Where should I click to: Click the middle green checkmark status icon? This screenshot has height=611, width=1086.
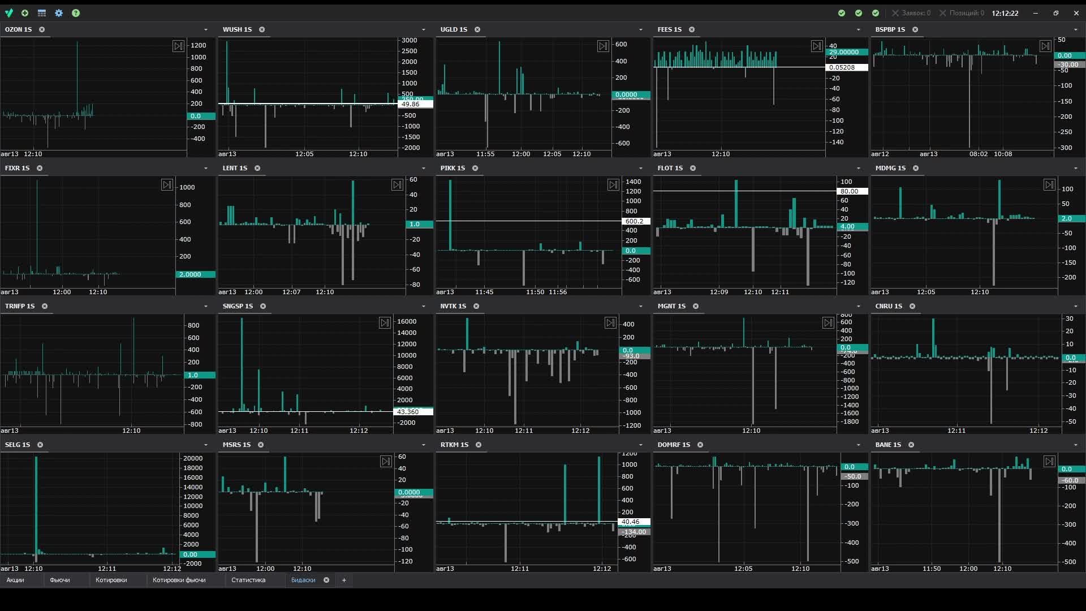point(859,13)
